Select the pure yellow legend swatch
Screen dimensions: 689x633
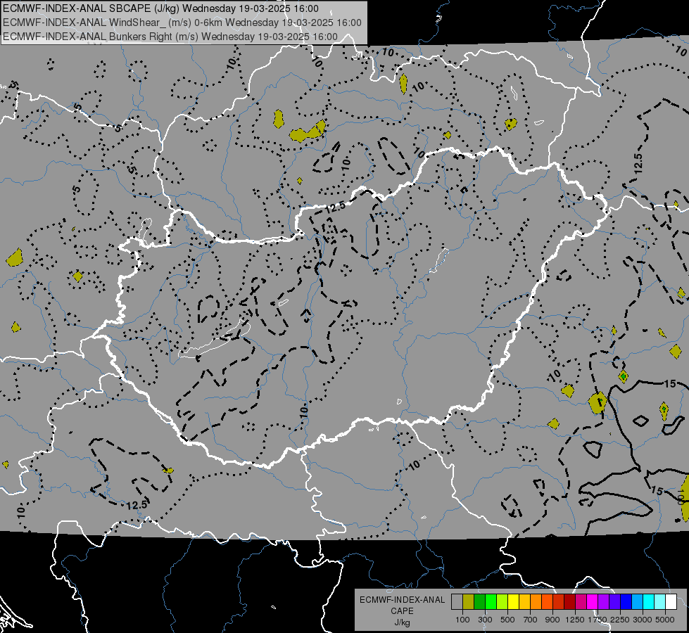coord(513,601)
